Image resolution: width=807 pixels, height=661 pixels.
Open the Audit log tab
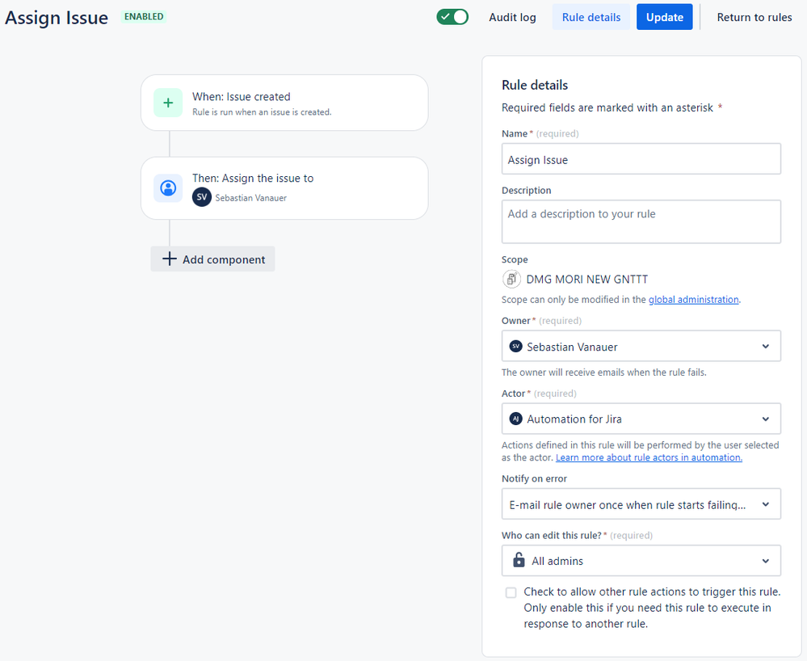click(512, 17)
